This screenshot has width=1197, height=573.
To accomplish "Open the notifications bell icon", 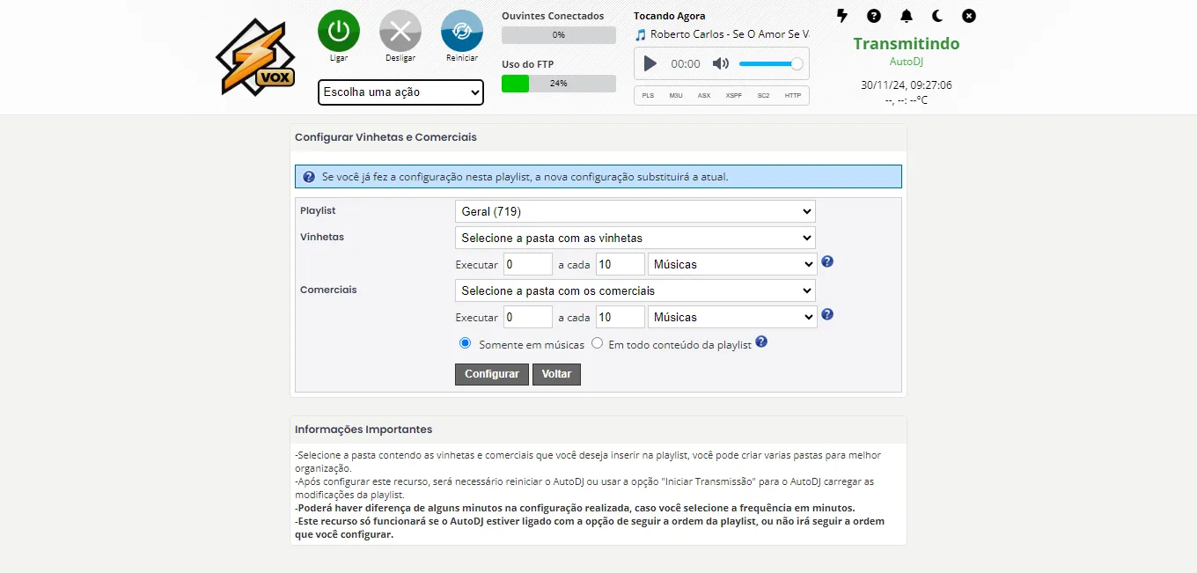I will [x=906, y=16].
